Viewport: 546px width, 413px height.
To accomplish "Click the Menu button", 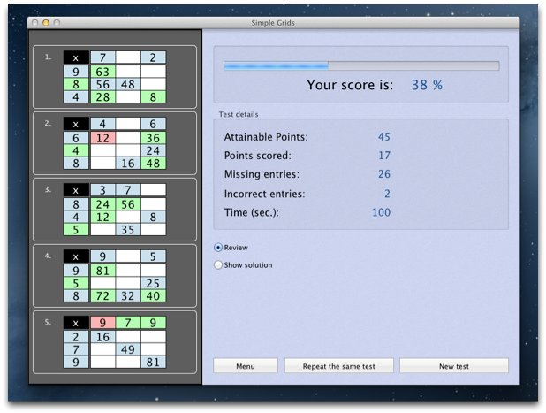I will [x=246, y=366].
